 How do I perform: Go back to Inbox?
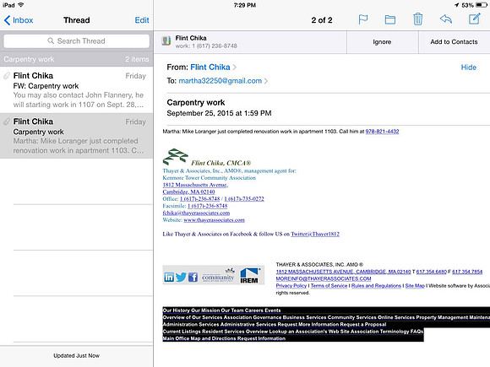(19, 20)
